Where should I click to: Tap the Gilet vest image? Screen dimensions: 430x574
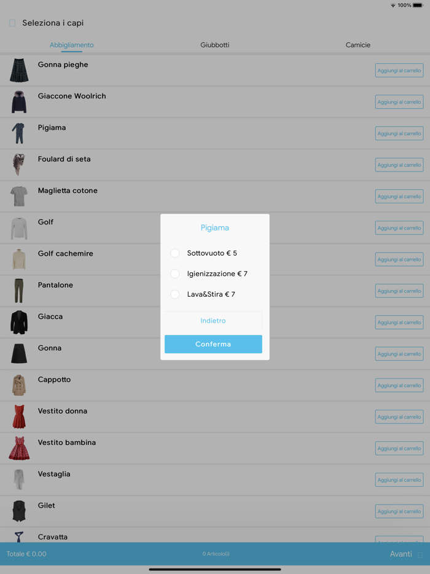coord(19,511)
